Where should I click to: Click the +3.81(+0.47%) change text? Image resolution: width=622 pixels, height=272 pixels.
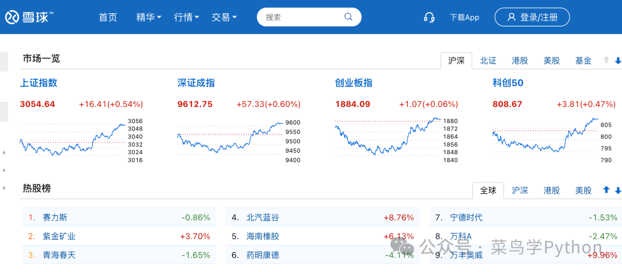586,105
